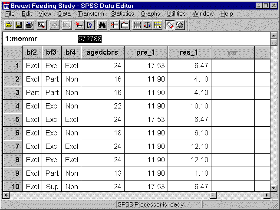This screenshot has width=280, height=210.
Task: Click the Find binoculars icon
Action: click(102, 25)
